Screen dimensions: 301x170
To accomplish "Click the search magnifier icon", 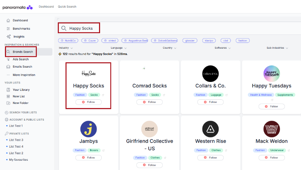I will 64,28.
